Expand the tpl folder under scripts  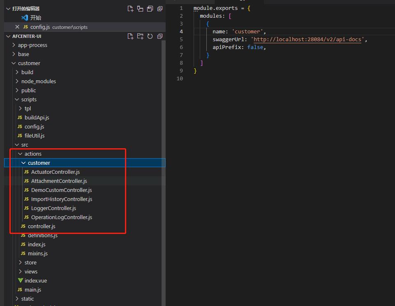coord(28,108)
